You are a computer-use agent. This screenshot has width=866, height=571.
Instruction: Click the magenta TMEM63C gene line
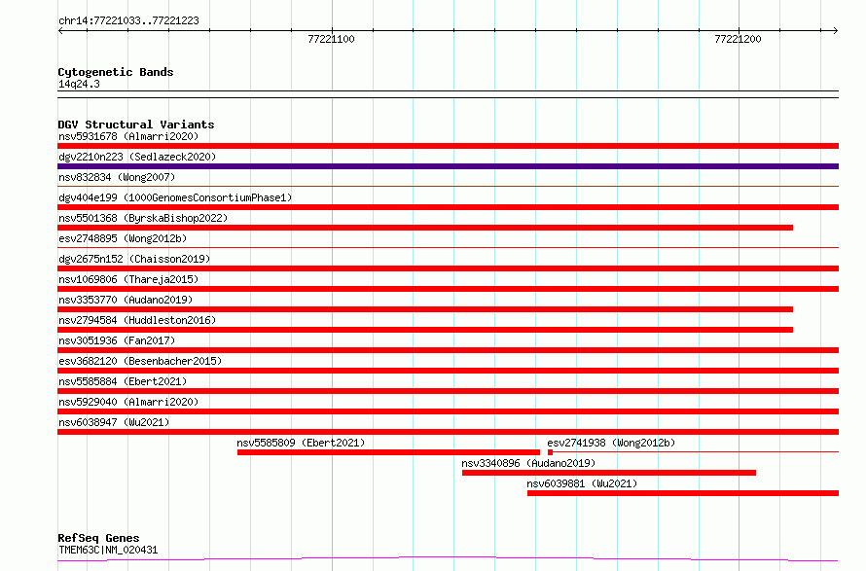(x=448, y=559)
